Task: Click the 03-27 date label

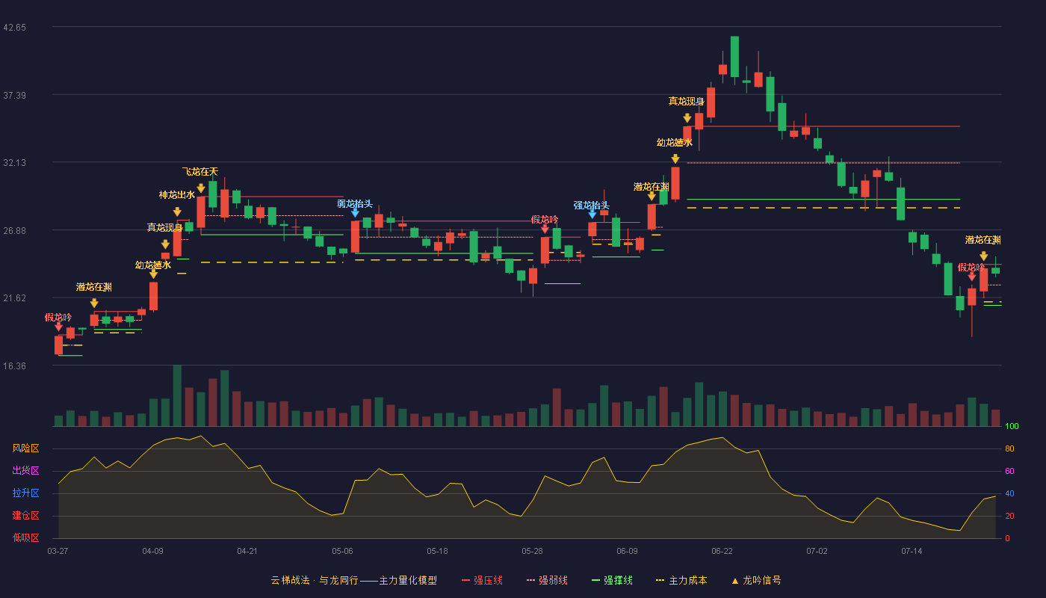Action: click(x=58, y=551)
